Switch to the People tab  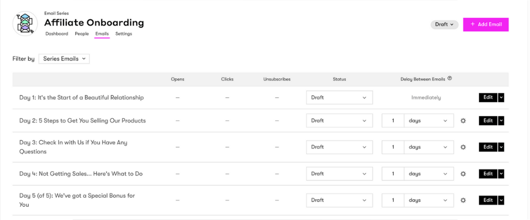point(82,34)
